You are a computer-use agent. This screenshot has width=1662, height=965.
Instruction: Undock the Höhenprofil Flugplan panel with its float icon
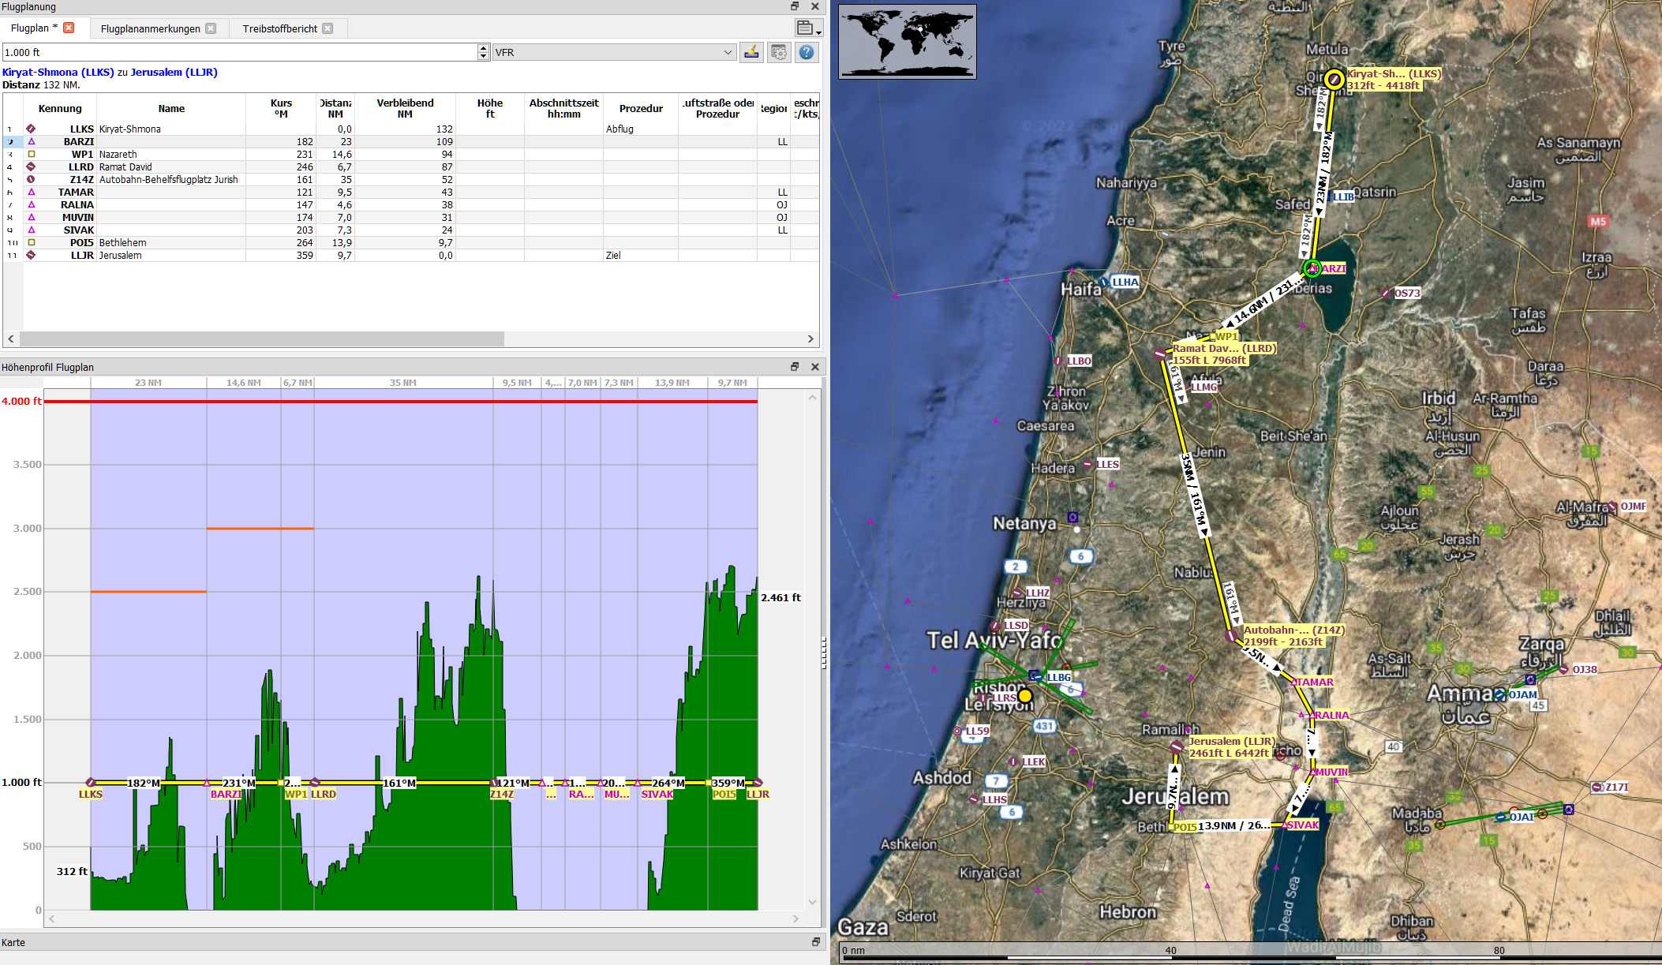[795, 367]
